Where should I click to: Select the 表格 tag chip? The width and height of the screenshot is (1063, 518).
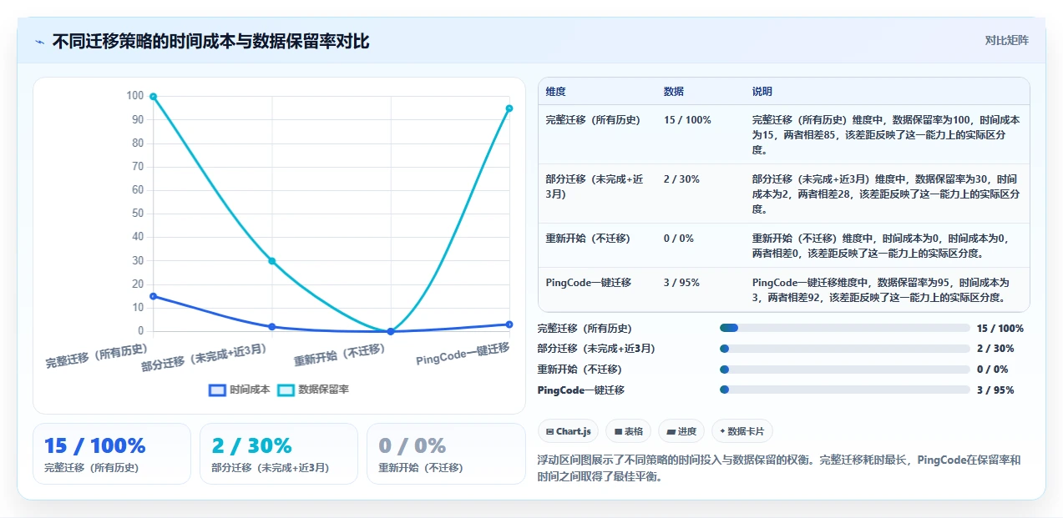(x=628, y=431)
